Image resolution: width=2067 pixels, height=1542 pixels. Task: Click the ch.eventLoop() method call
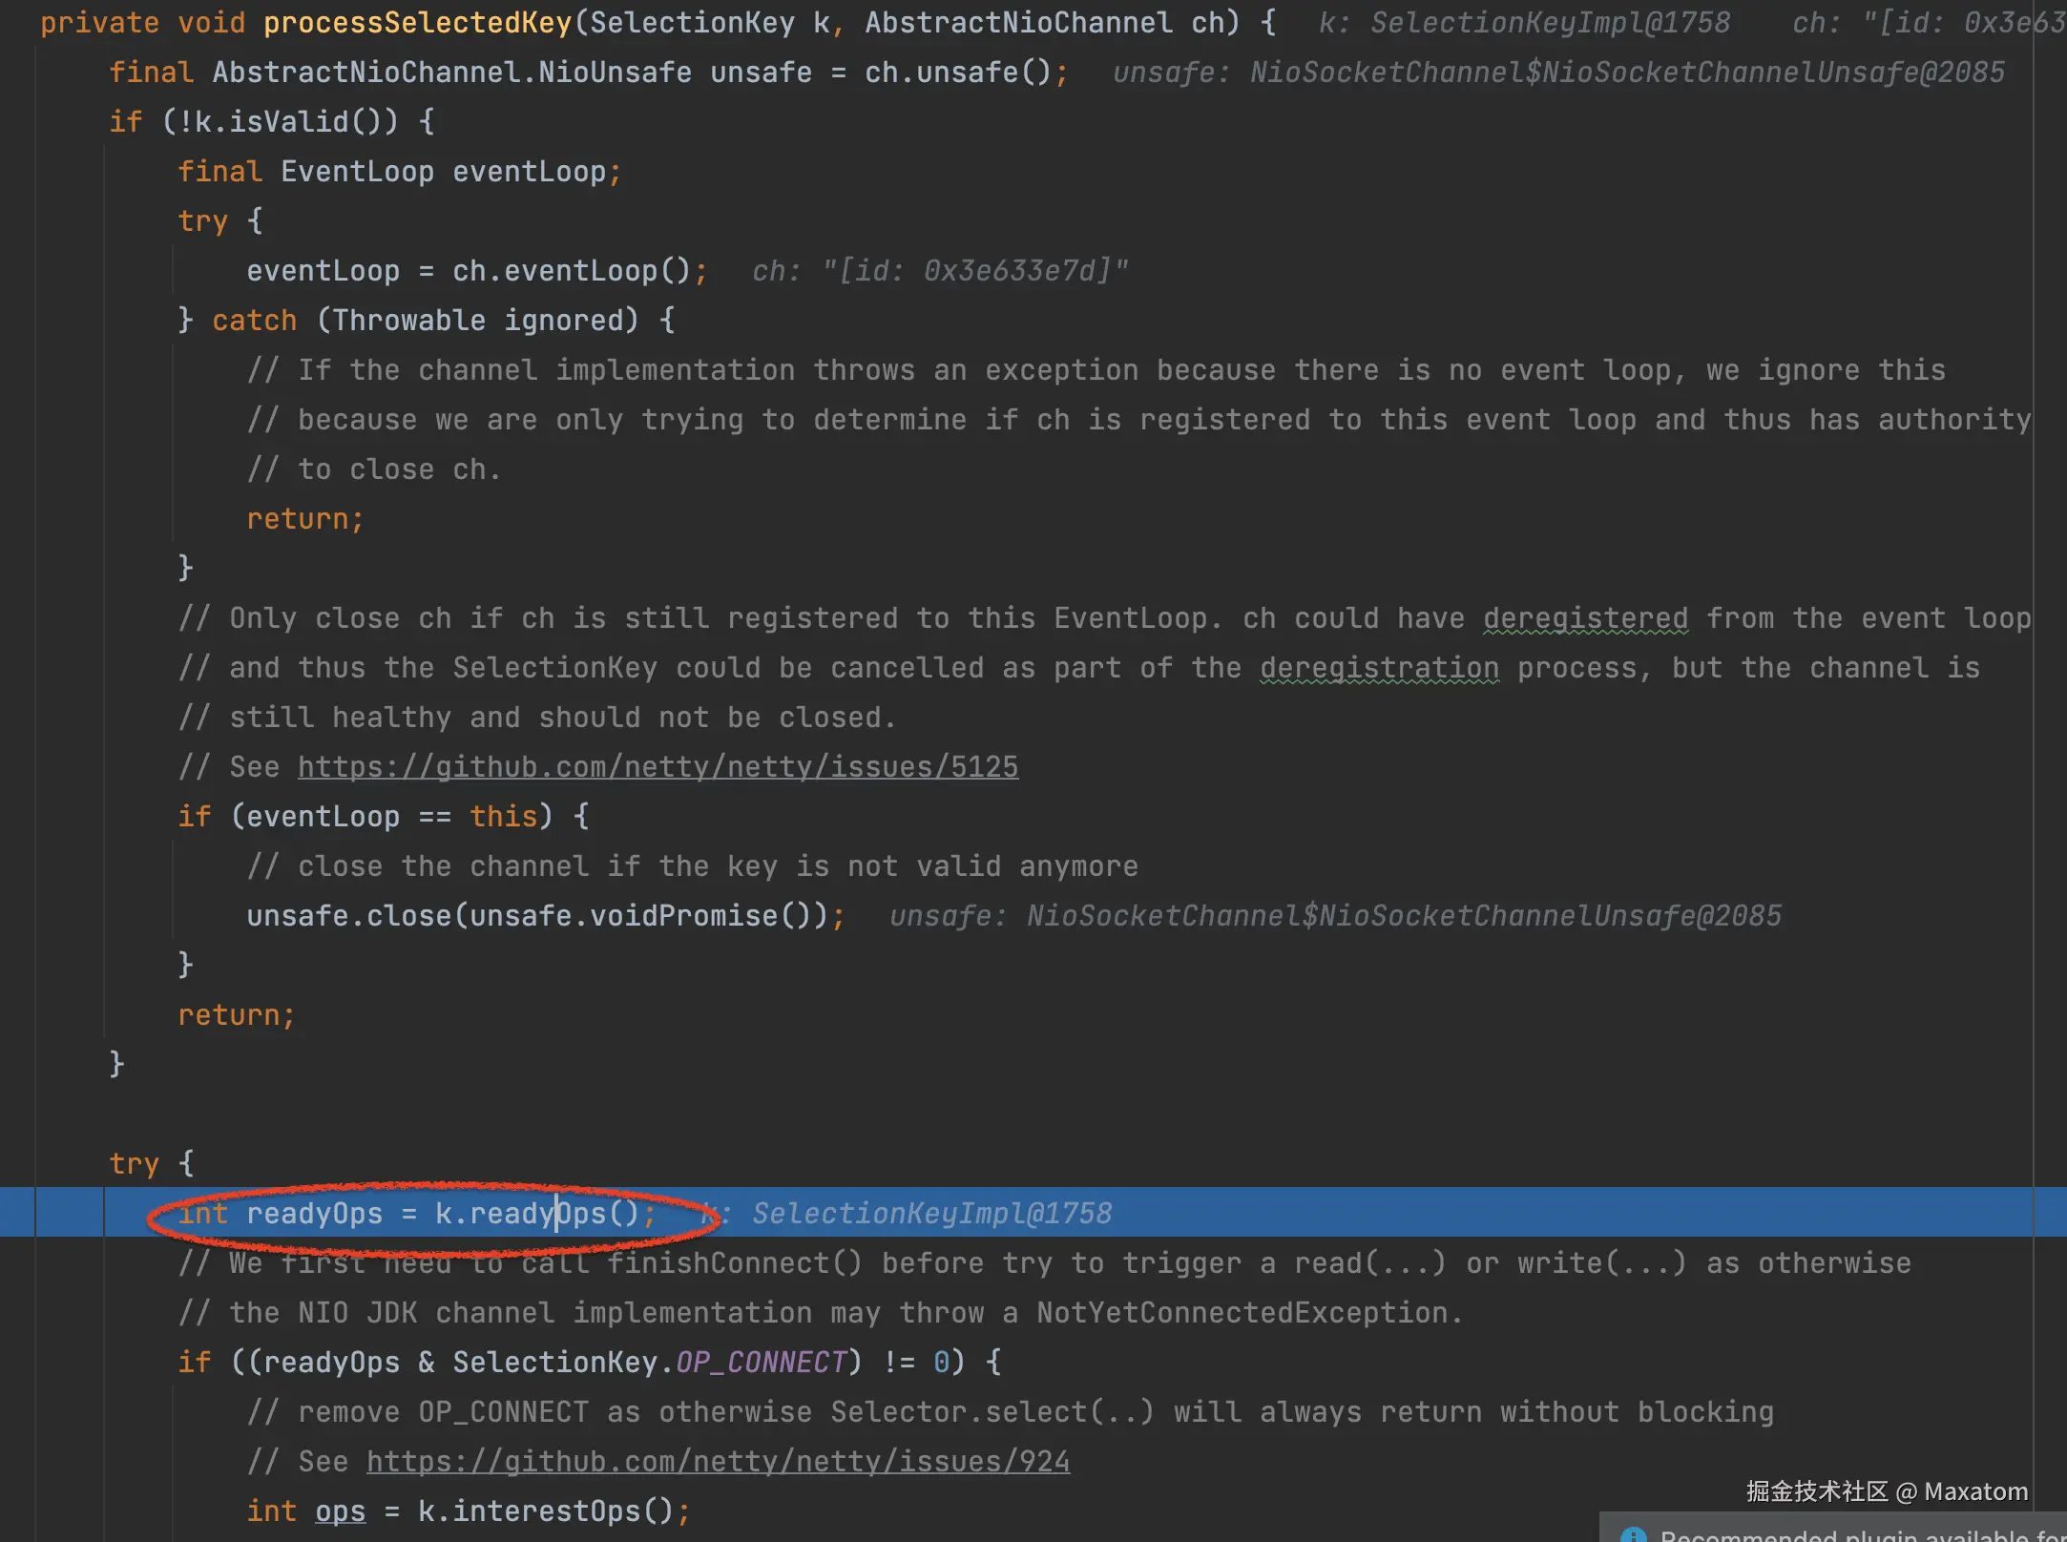[571, 271]
